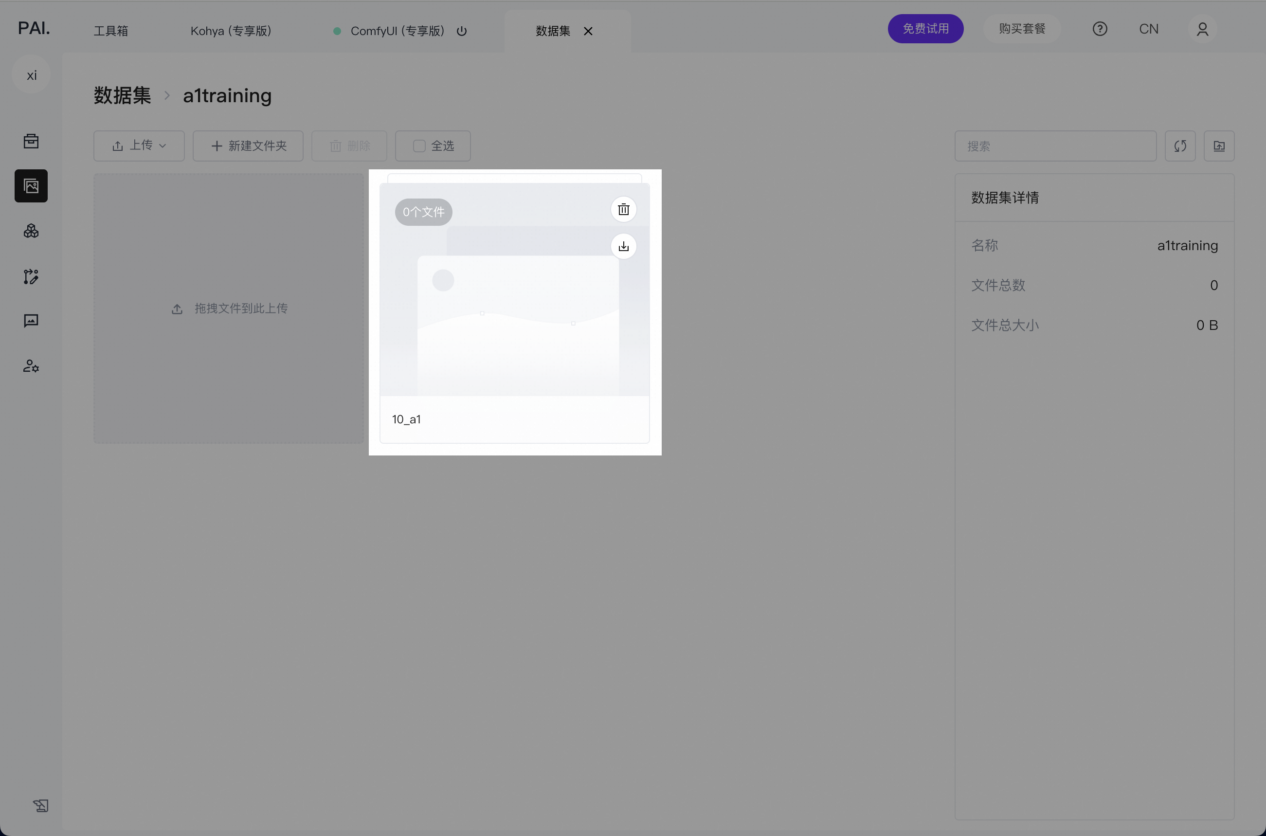Open the user account avatar menu
1266x836 pixels.
coord(1202,29)
